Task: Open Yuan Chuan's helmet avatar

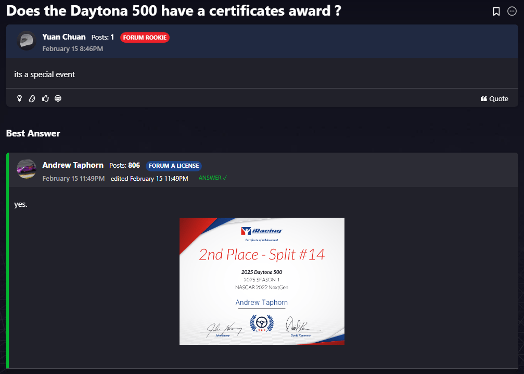Action: [26, 41]
